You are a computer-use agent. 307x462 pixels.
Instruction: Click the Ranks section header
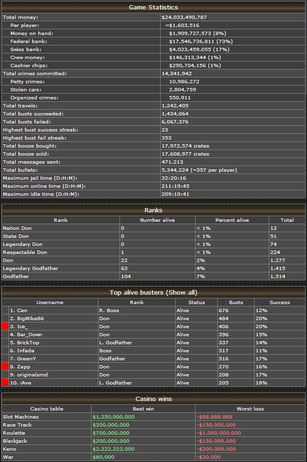pyautogui.click(x=153, y=210)
